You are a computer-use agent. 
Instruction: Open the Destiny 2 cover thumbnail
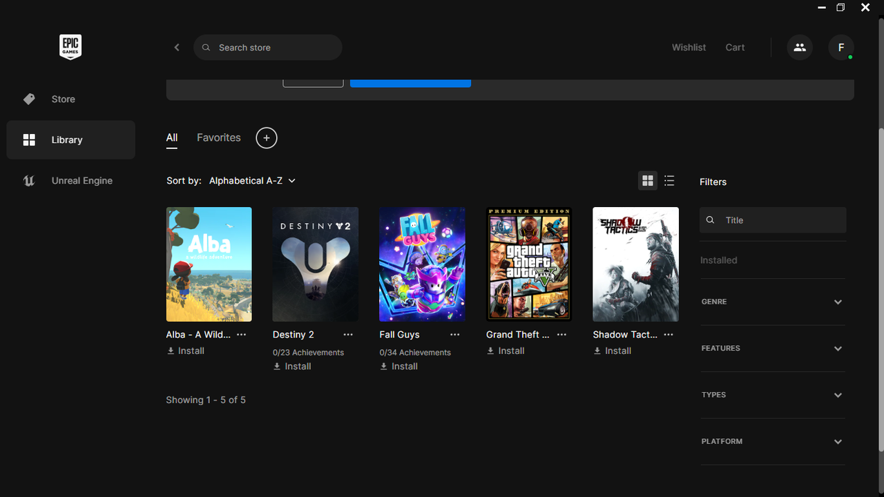coord(315,264)
